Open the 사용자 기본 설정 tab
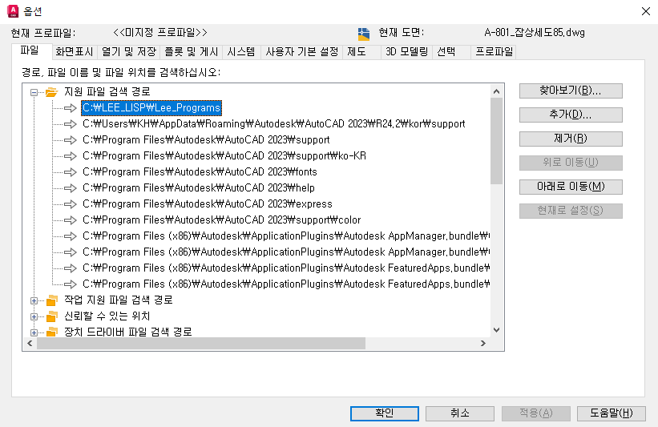 (x=301, y=52)
